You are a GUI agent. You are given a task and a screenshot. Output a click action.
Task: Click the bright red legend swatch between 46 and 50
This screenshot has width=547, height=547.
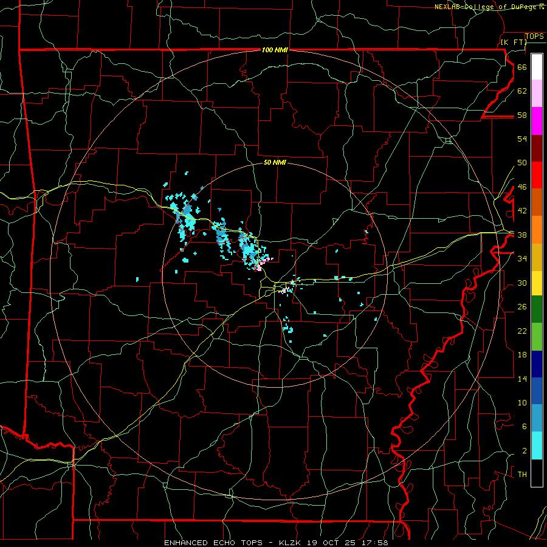coord(537,175)
